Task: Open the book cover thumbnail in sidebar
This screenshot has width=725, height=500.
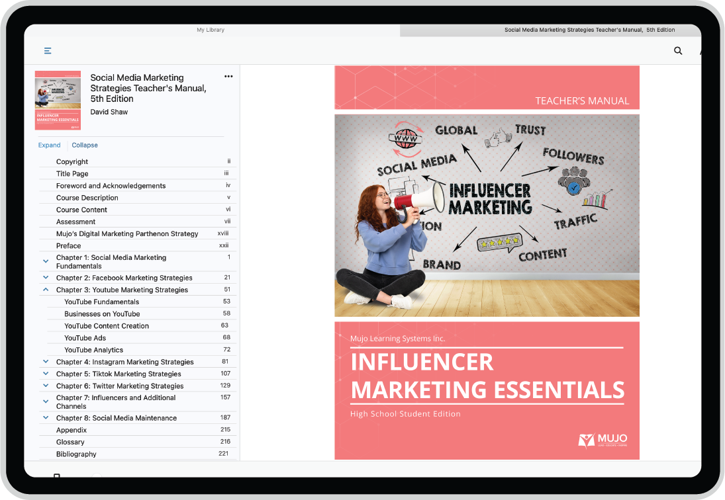Action: pos(58,100)
